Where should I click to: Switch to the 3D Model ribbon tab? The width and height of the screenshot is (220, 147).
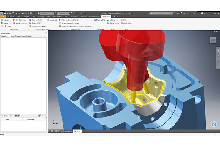pyautogui.click(x=11, y=16)
